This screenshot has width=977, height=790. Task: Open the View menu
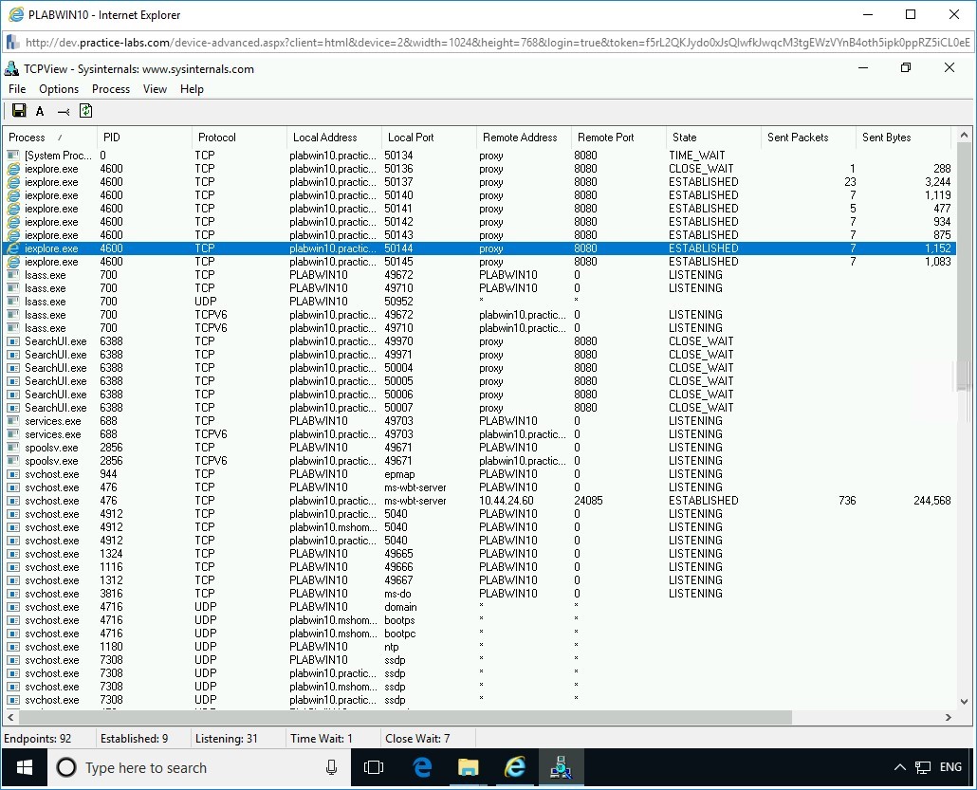[x=155, y=88]
